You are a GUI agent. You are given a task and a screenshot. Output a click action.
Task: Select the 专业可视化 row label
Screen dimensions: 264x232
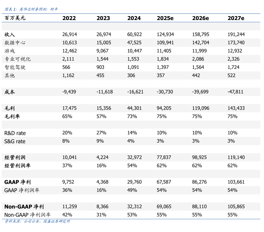tap(18, 59)
